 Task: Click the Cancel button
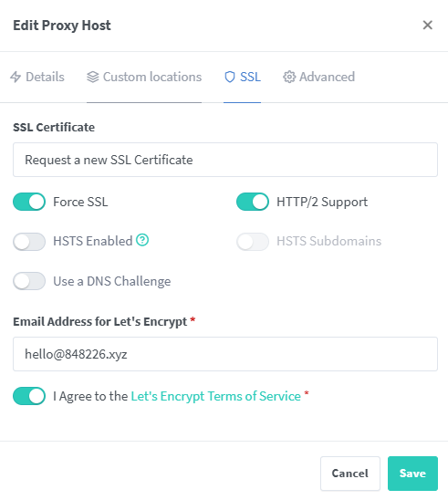coord(350,474)
